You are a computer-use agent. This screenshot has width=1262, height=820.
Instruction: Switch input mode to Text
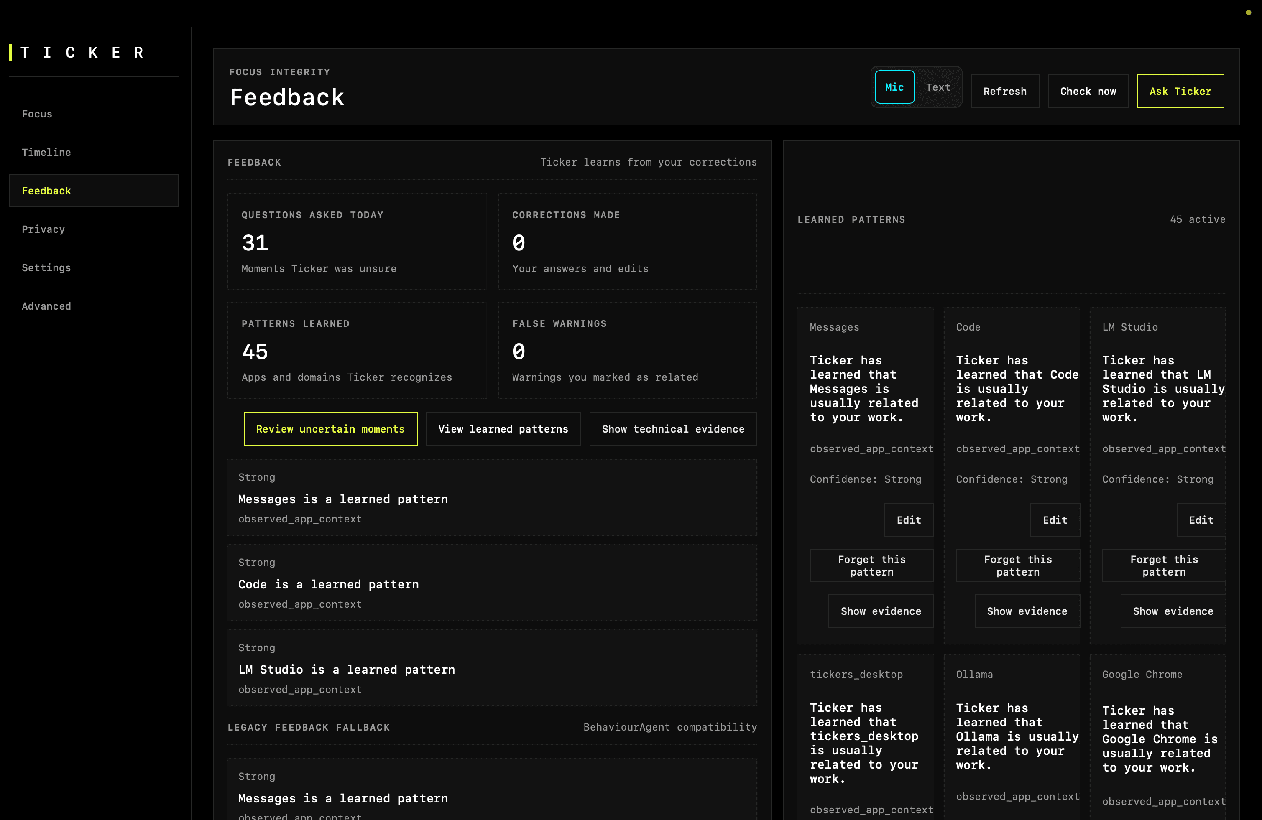tap(938, 87)
